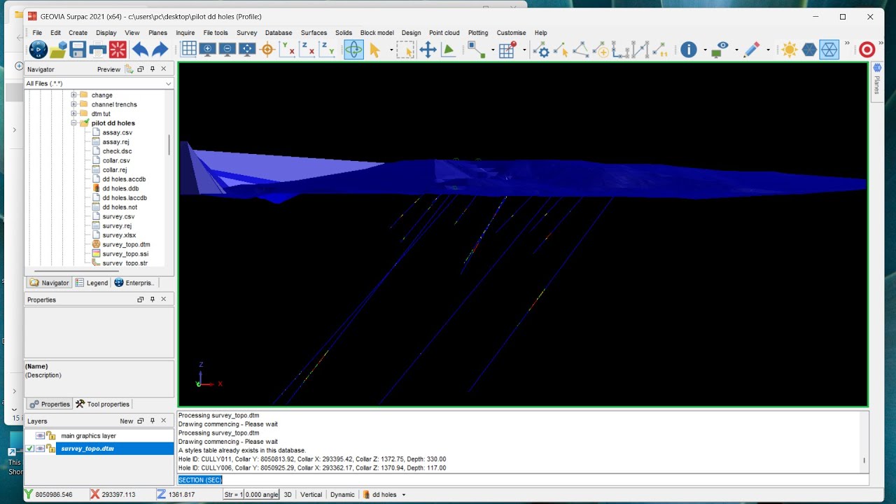896x504 pixels.
Task: Click the Zoom out monitor icon
Action: (227, 50)
